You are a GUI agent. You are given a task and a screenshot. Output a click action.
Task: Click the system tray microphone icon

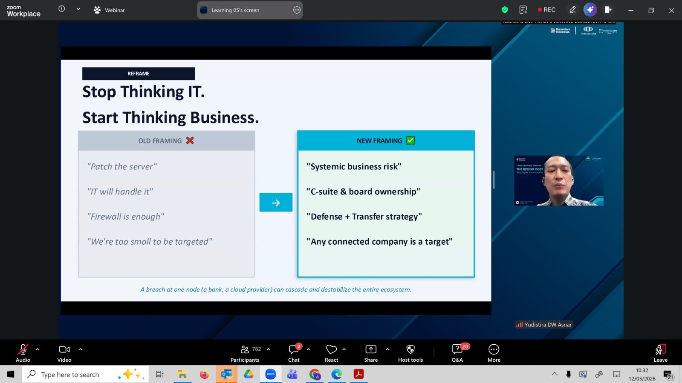(x=569, y=374)
